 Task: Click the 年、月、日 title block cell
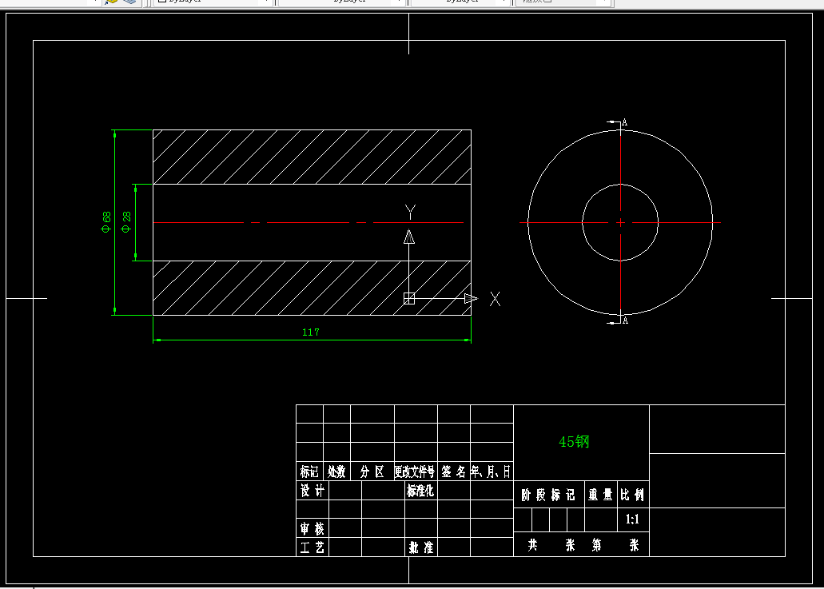point(491,472)
